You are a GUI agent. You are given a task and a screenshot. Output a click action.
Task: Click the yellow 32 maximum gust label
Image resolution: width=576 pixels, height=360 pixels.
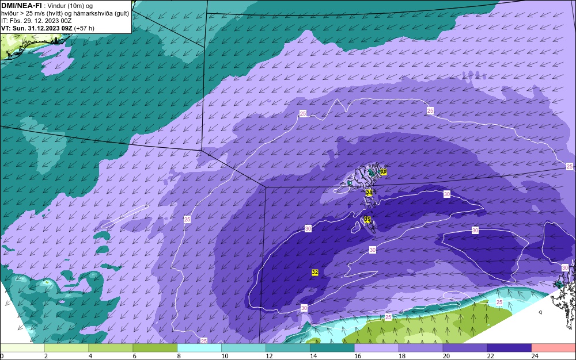315,273
